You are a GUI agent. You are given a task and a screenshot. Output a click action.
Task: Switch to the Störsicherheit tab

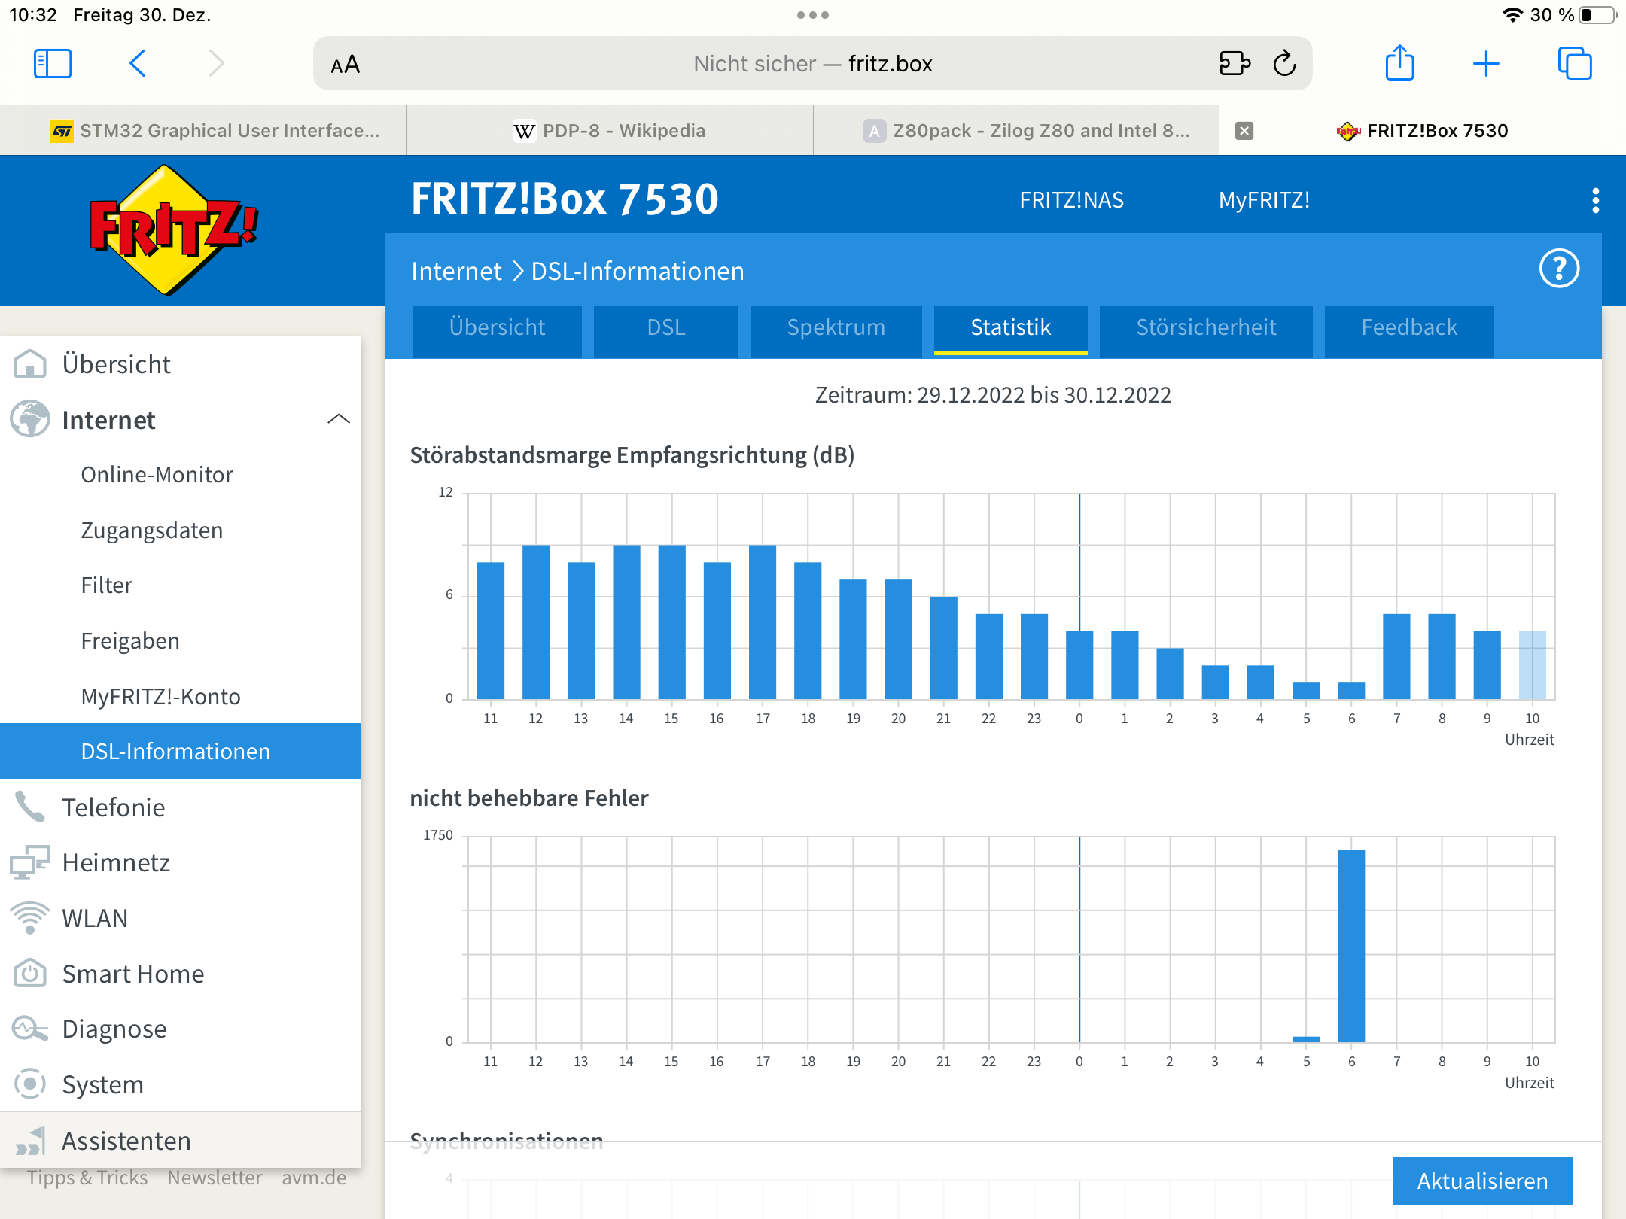point(1206,327)
